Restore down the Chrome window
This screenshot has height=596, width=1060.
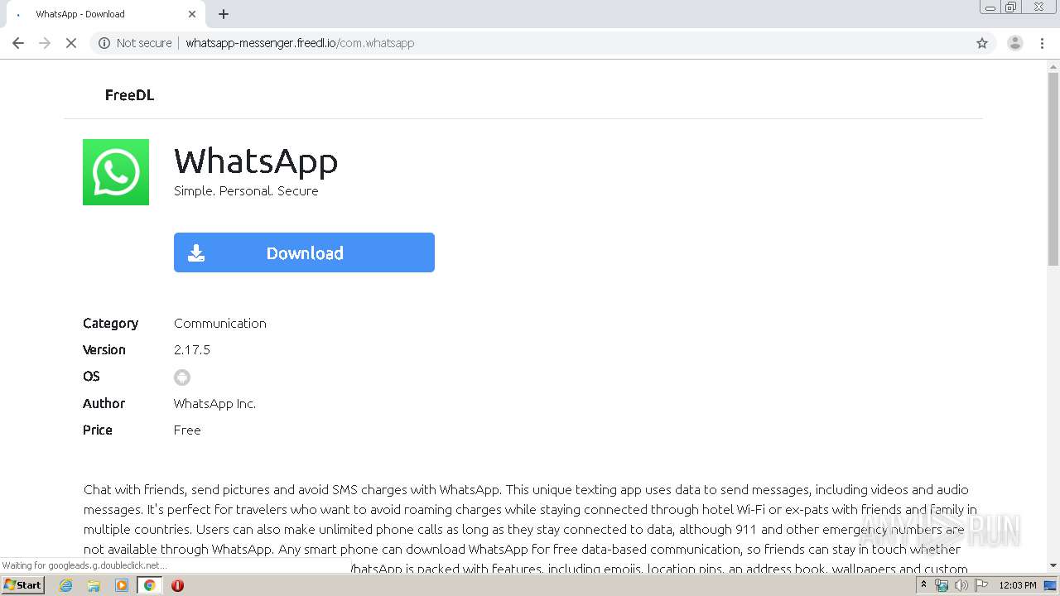1011,7
